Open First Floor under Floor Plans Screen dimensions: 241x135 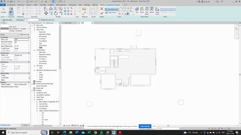43,39
